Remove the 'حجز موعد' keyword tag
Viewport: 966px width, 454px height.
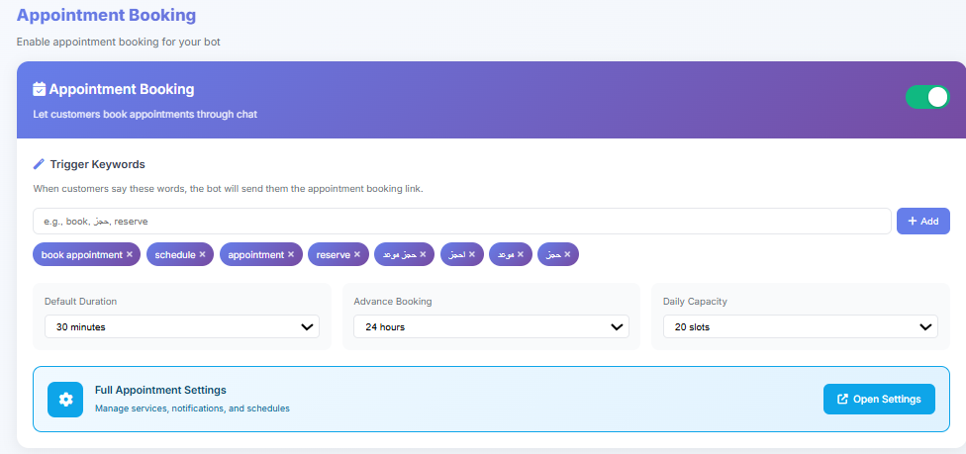423,255
